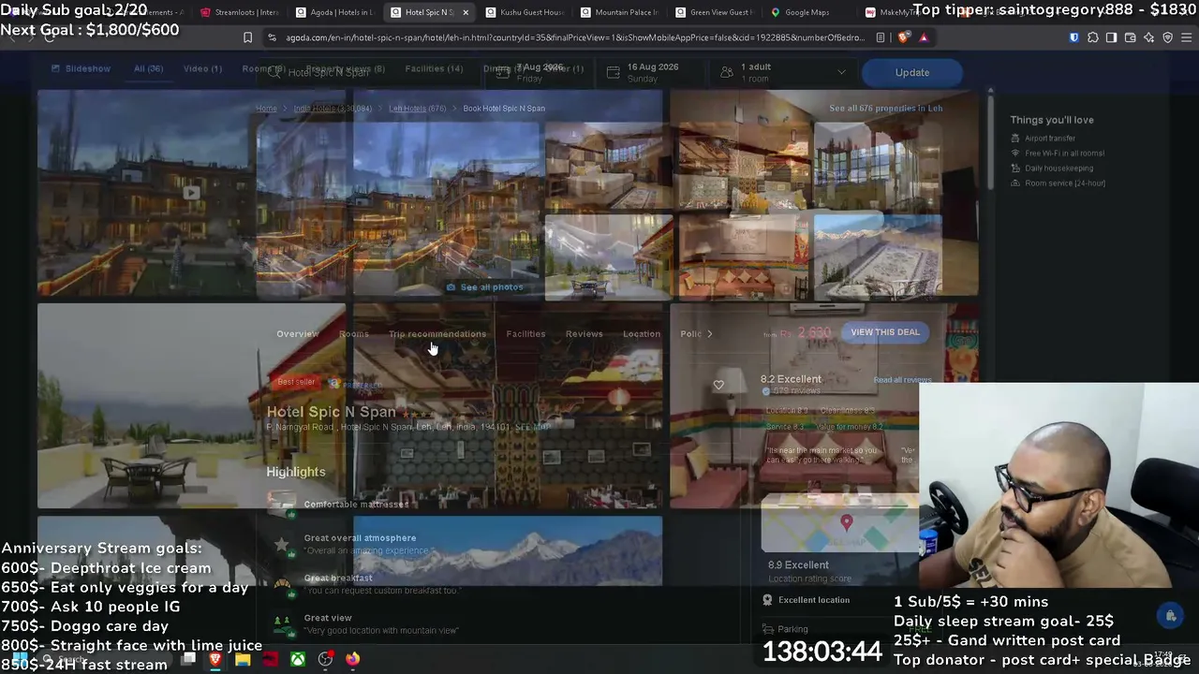1199x674 pixels.
Task: Click the SEE MAP link beside the address
Action: [x=533, y=427]
